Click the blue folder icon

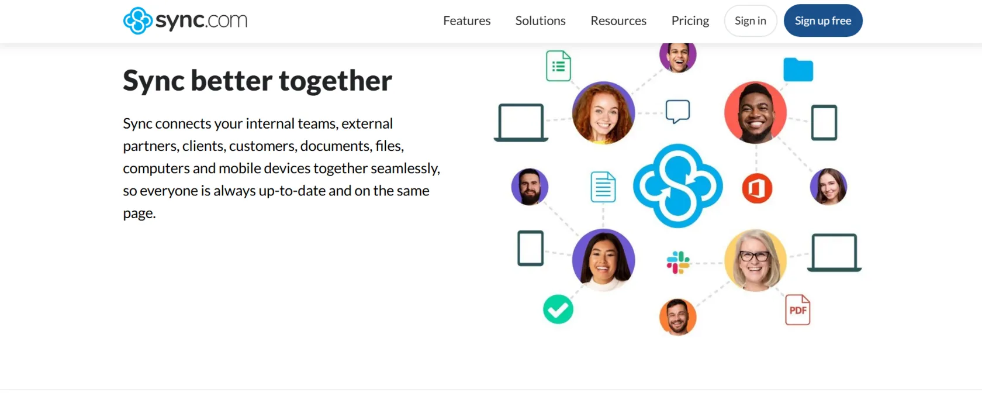click(x=798, y=70)
